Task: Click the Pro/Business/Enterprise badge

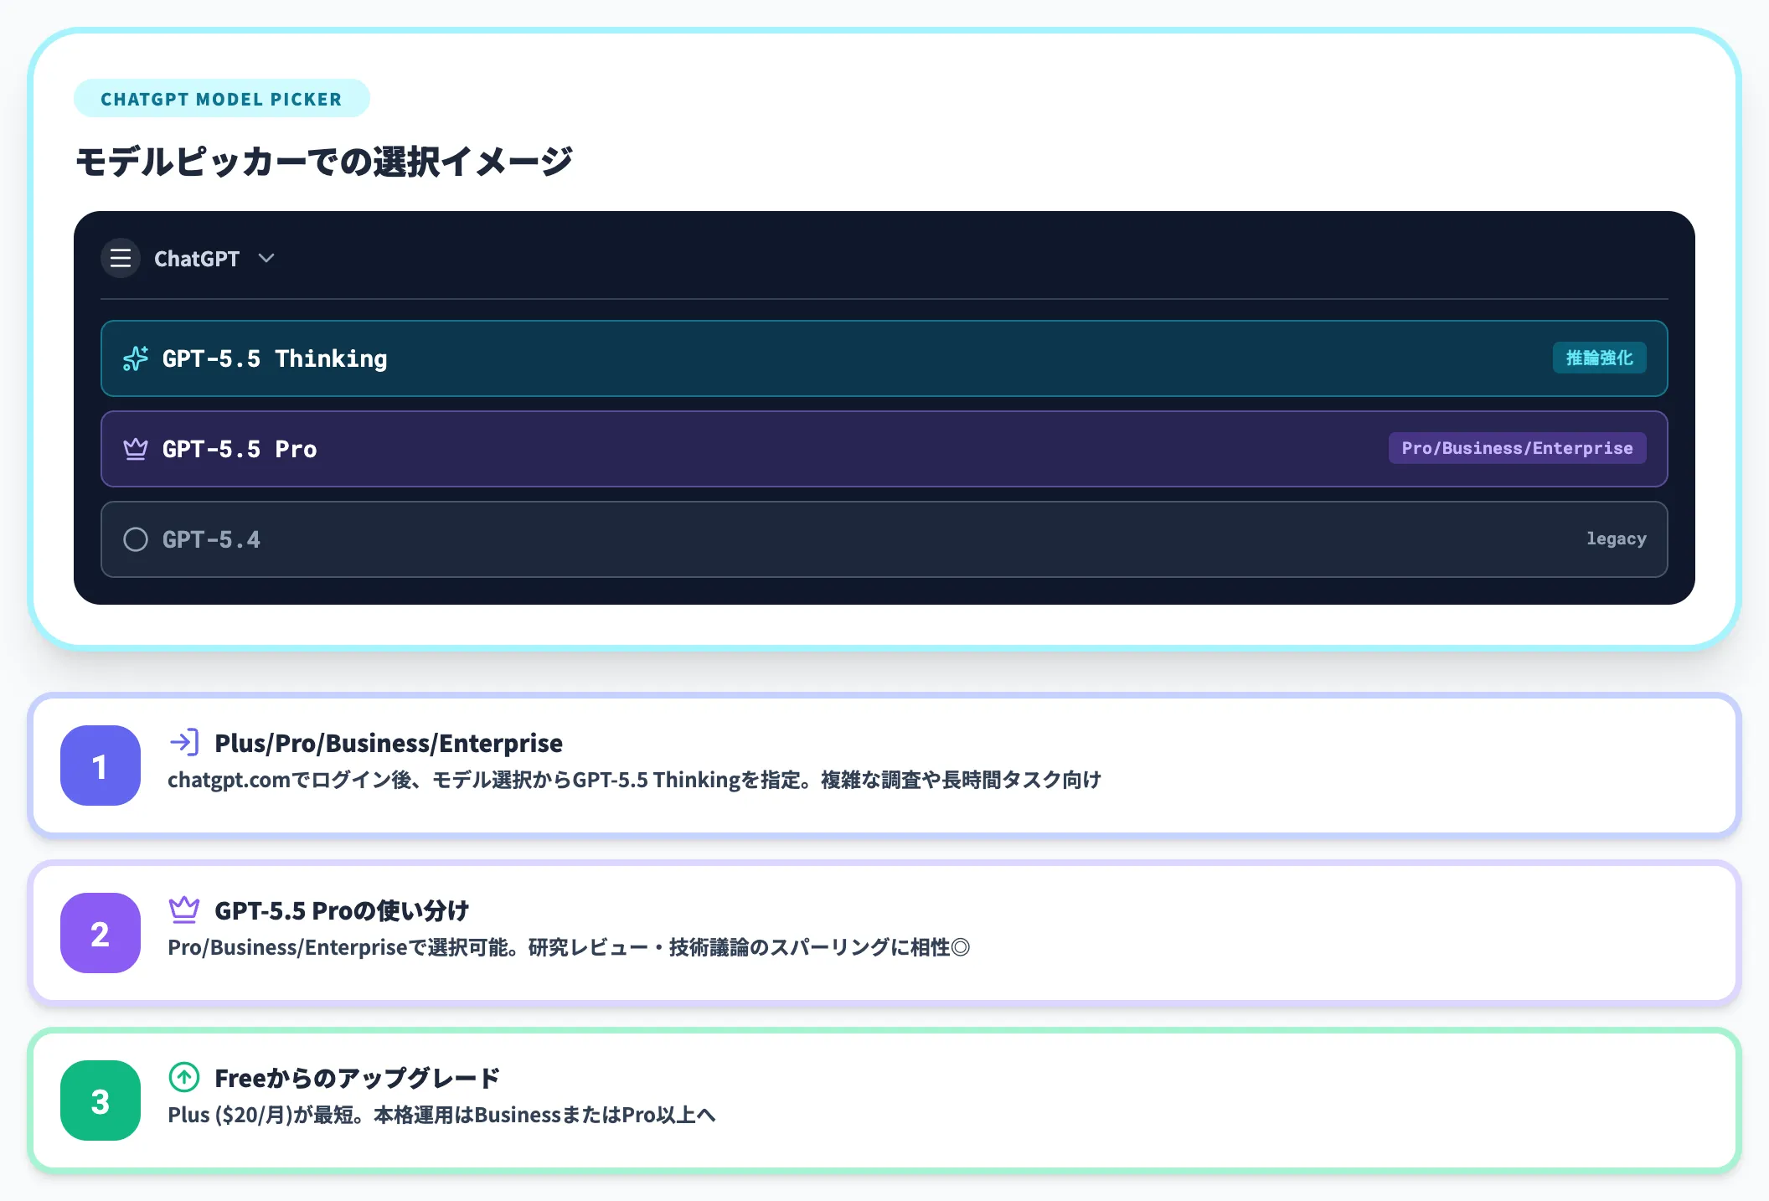Action: click(1517, 448)
